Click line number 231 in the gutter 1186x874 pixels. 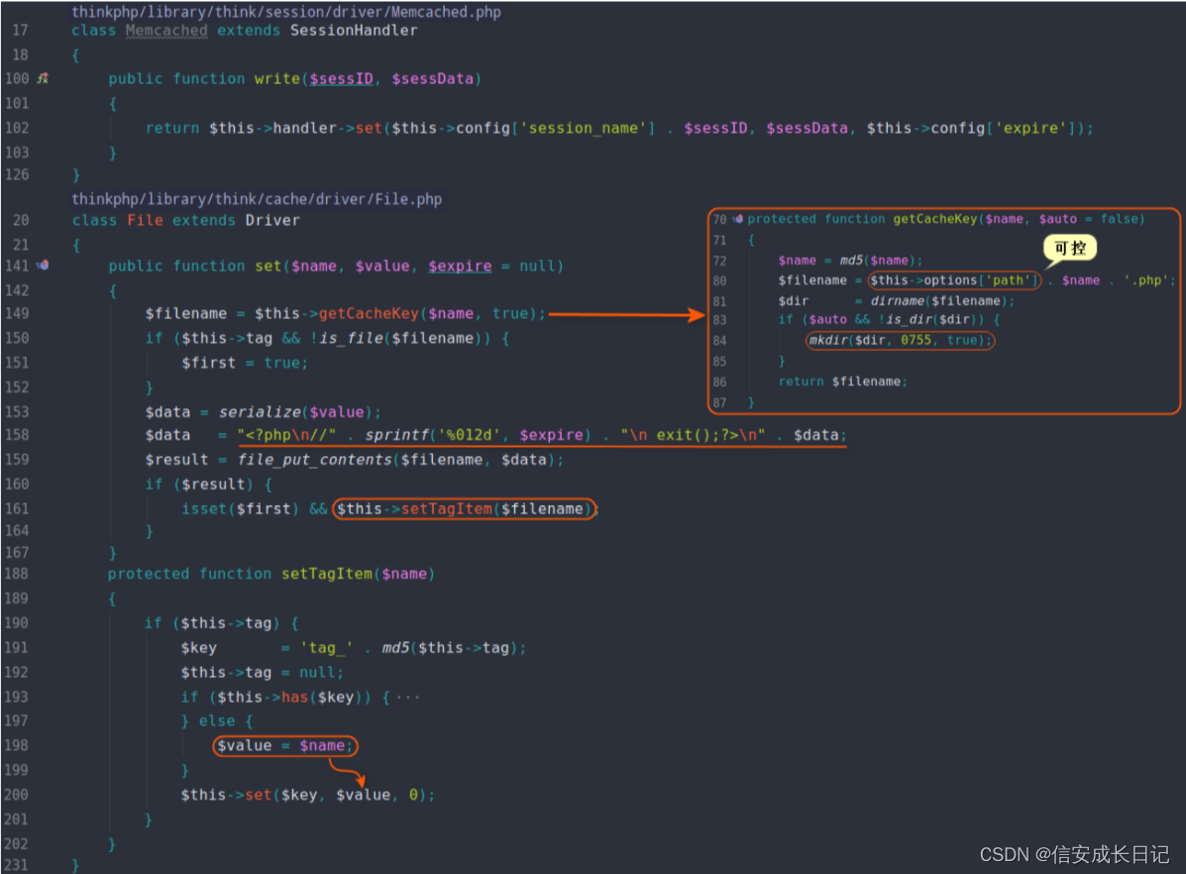point(17,865)
